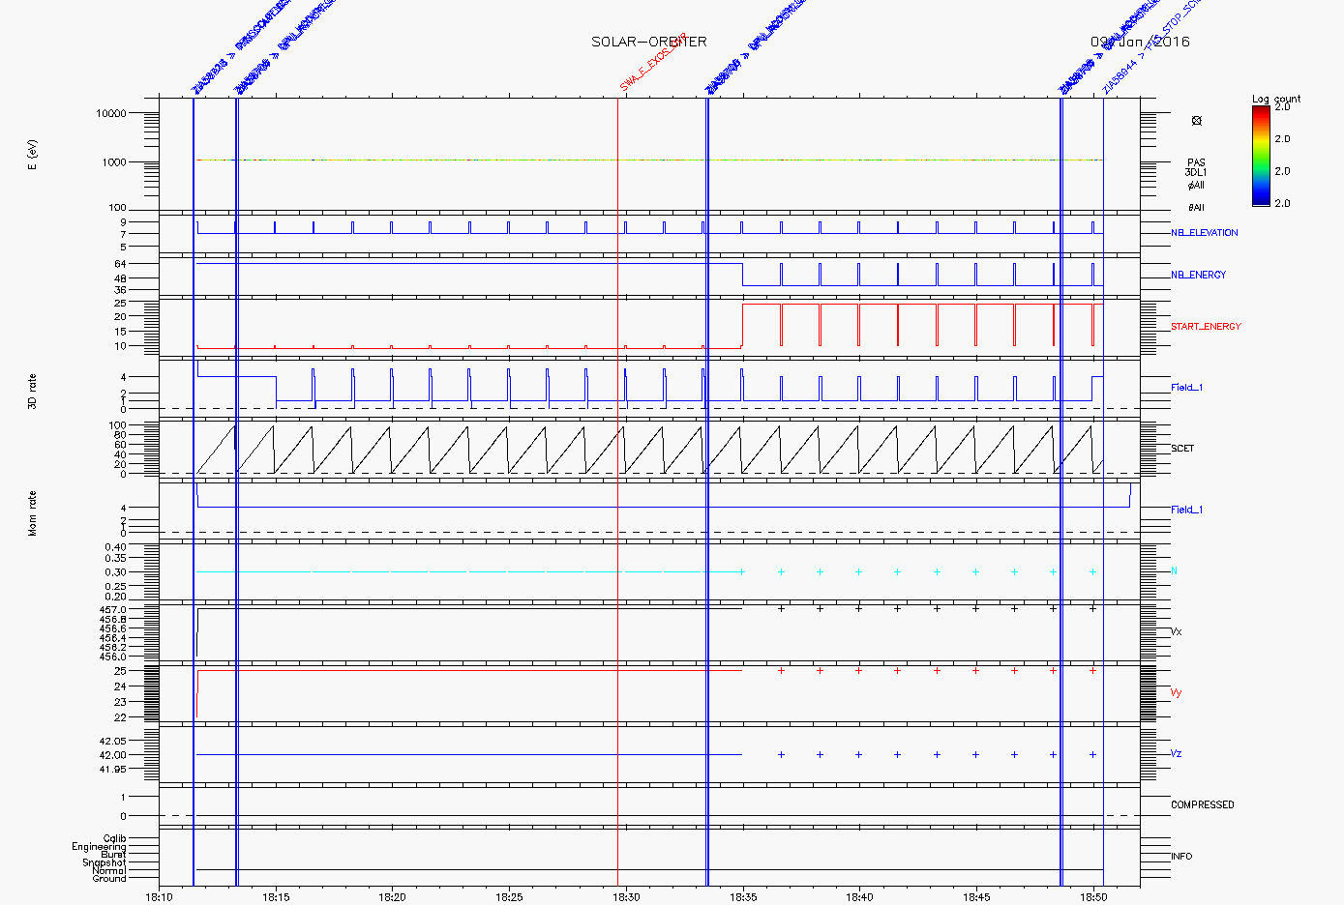
Task: Click the '457.0' tick in the Vx panel
Action: pos(113,610)
